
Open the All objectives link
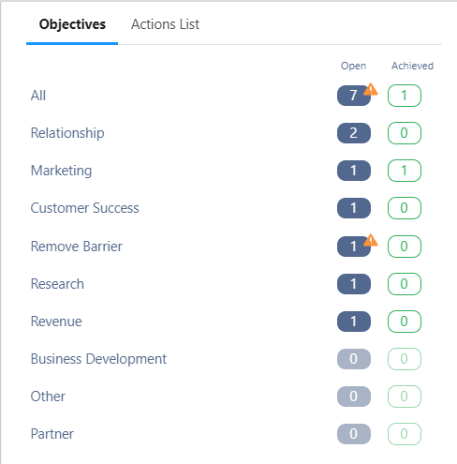38,96
